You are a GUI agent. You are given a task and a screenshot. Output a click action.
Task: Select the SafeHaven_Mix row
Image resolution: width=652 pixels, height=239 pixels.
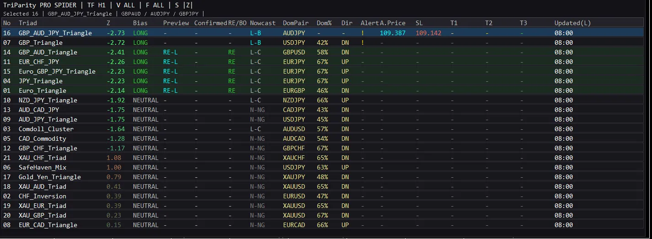[x=322, y=167]
